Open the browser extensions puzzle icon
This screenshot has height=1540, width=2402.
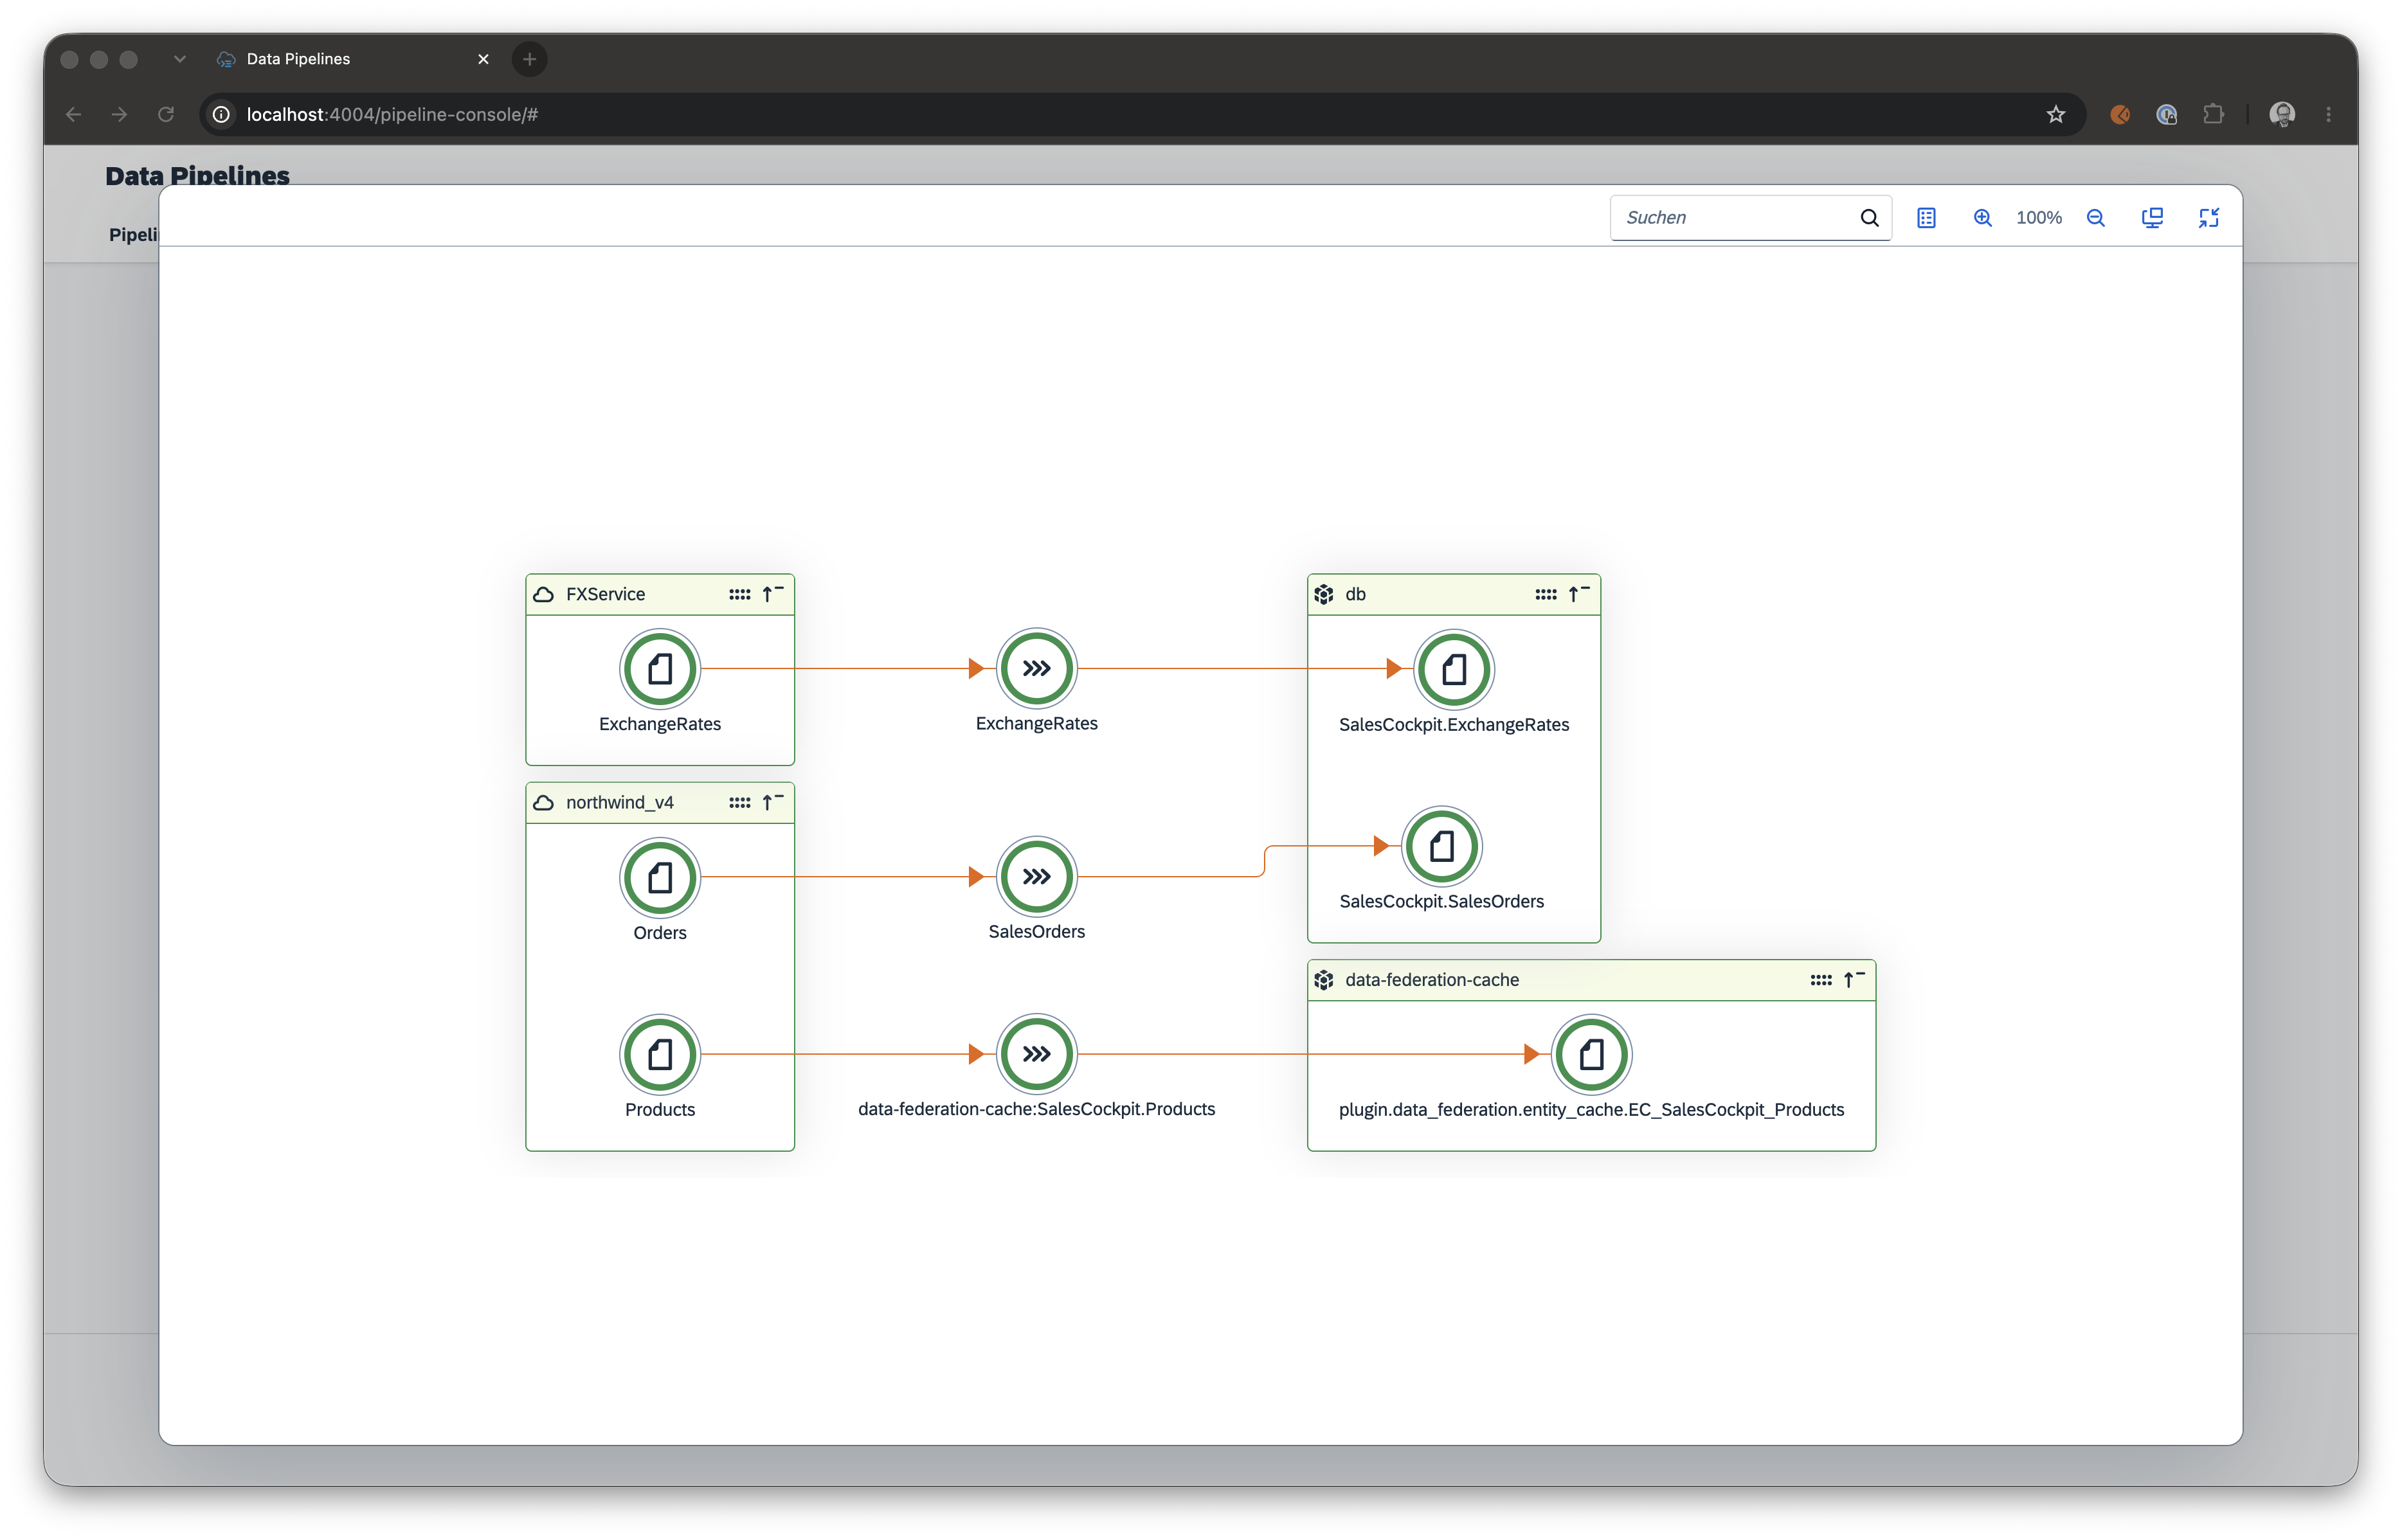[2213, 114]
